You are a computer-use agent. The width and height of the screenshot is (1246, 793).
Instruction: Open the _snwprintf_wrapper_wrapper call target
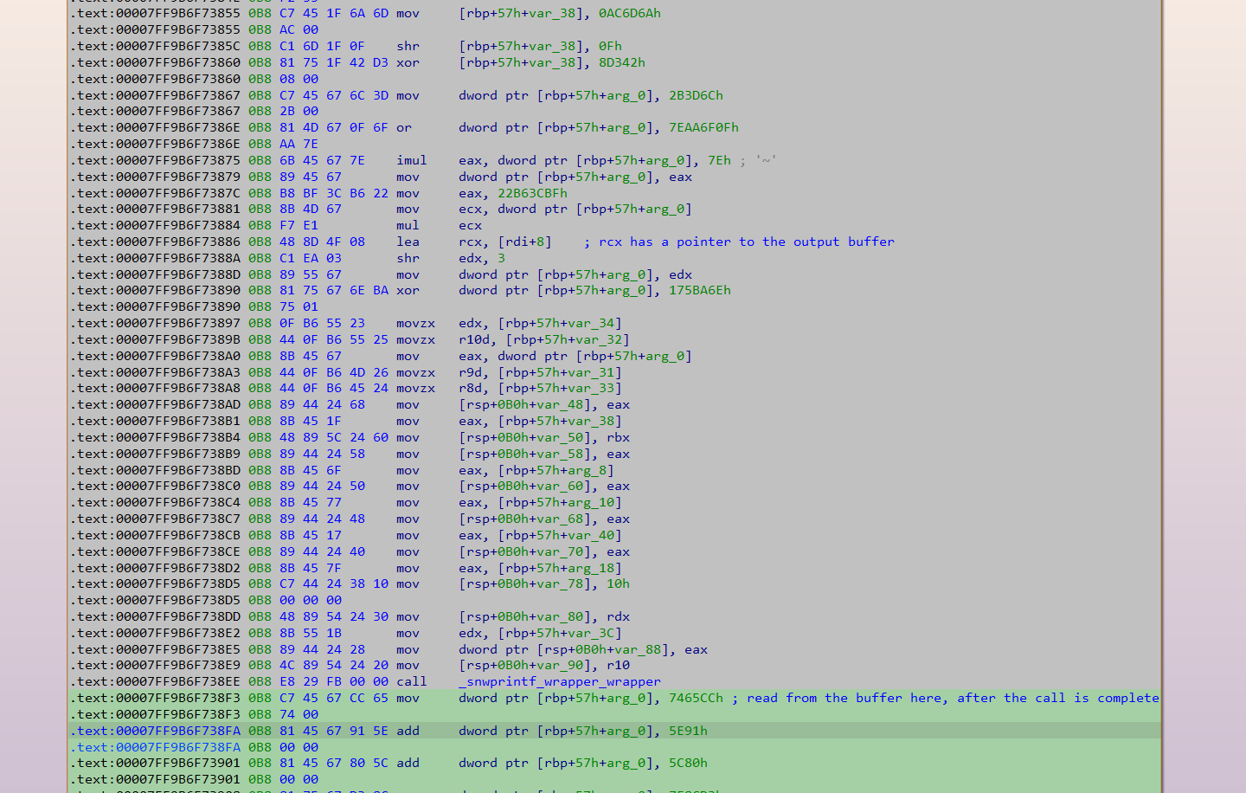point(559,681)
